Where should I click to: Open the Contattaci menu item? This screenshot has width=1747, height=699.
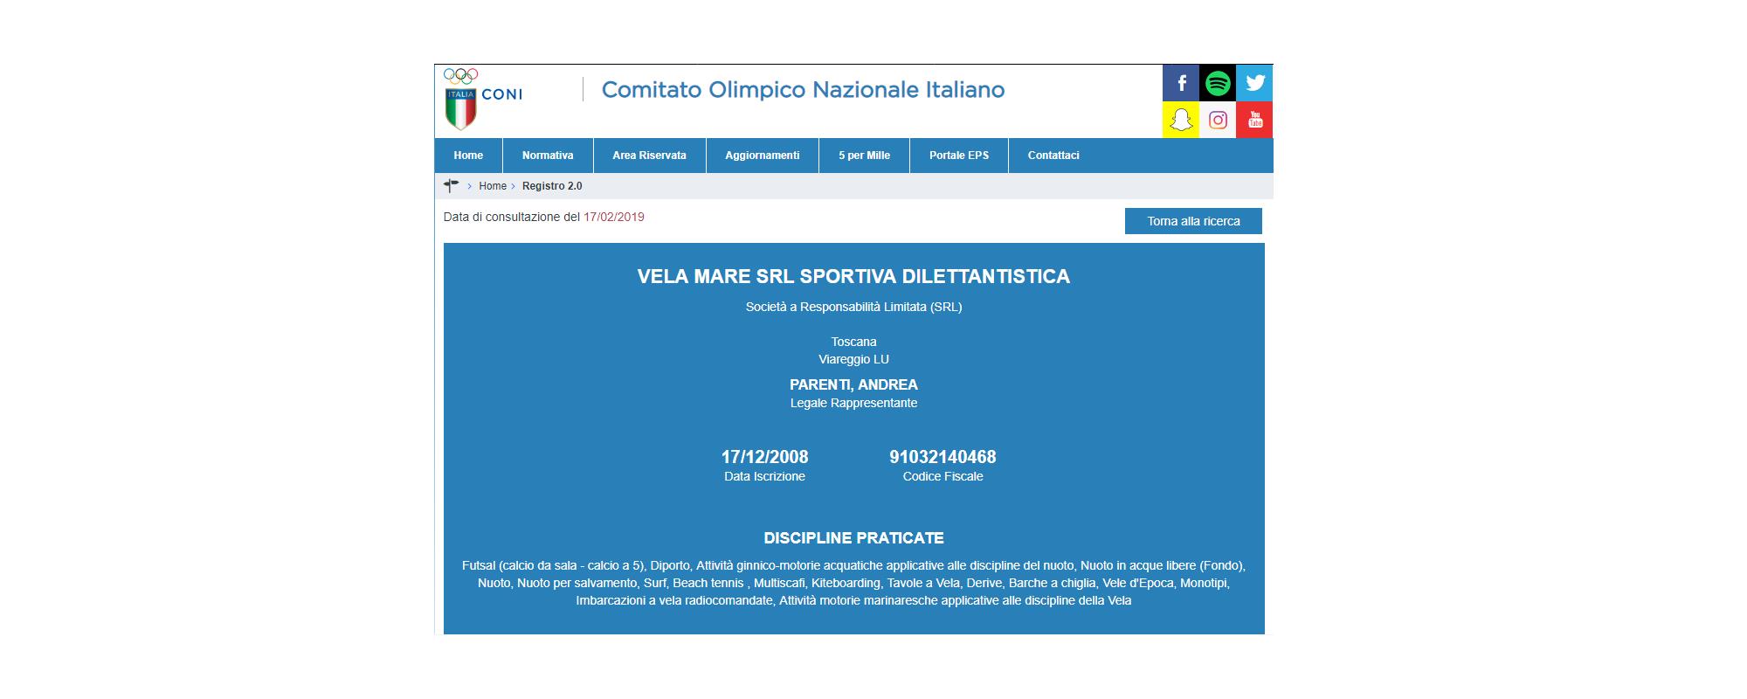(1053, 156)
